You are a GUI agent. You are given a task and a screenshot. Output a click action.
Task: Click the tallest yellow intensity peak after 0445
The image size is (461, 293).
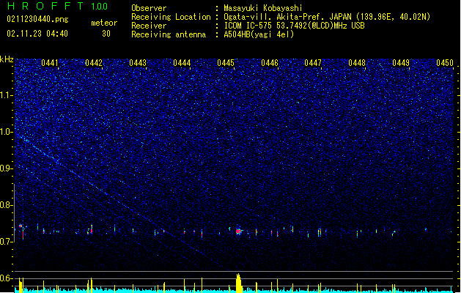(x=238, y=283)
